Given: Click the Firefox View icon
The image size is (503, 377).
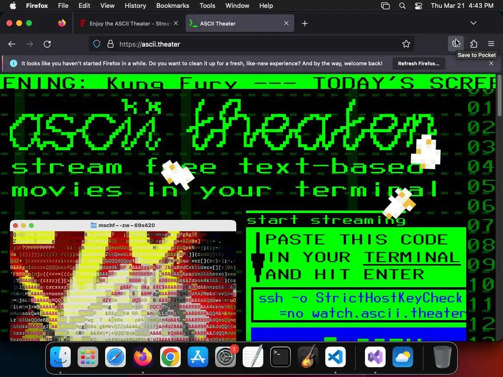Looking at the screenshot, I should 62,23.
